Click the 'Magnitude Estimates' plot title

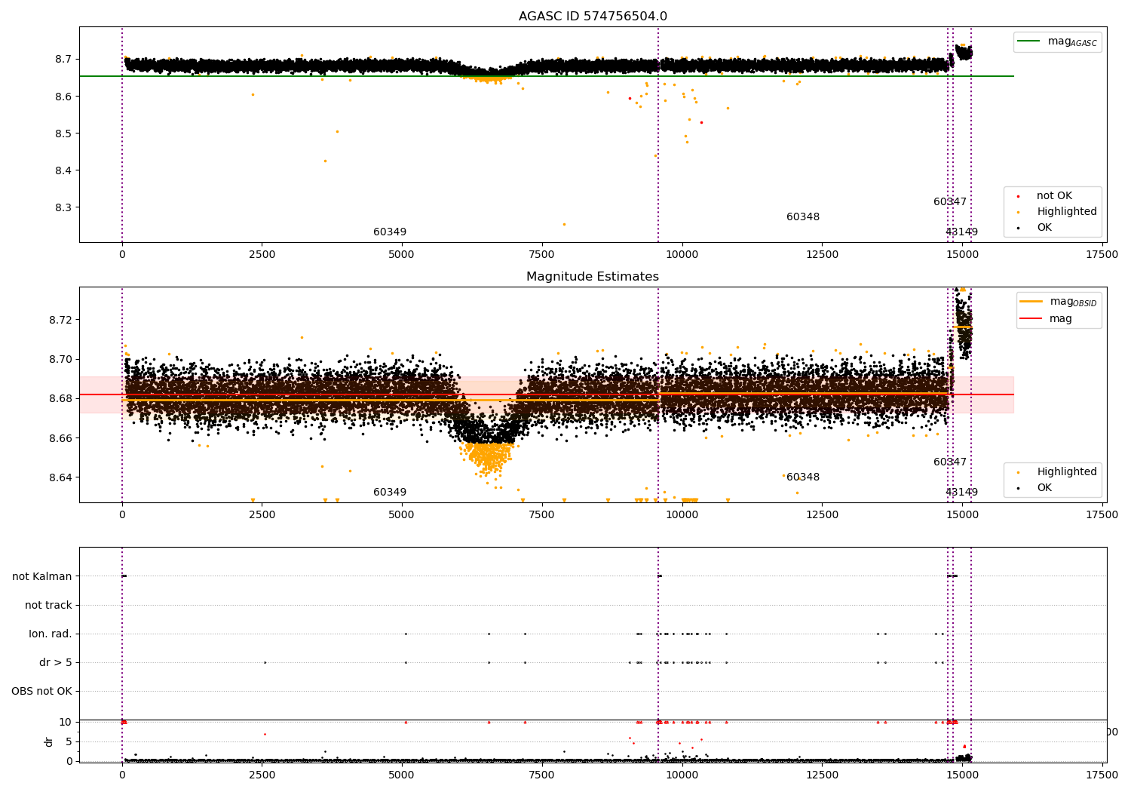coord(593,277)
